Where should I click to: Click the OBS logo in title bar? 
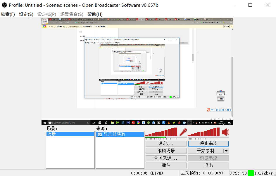point(4,5)
